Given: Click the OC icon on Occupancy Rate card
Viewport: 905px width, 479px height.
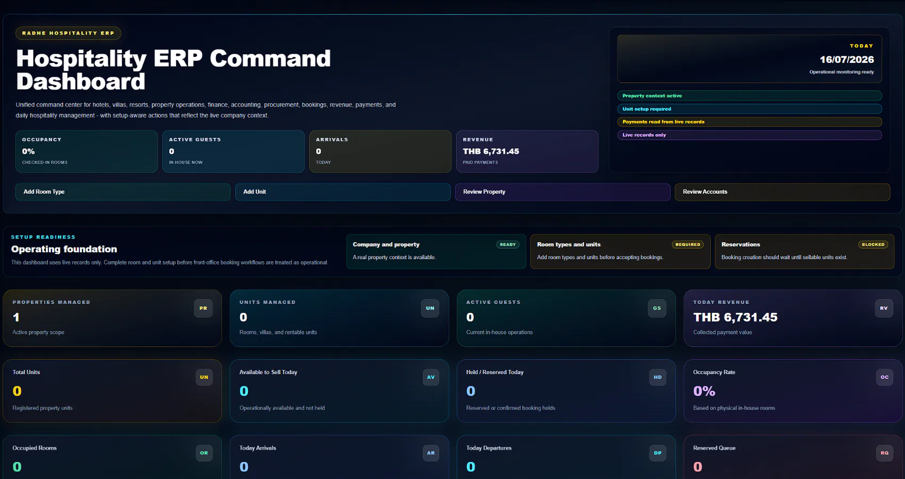Looking at the screenshot, I should pyautogui.click(x=884, y=377).
